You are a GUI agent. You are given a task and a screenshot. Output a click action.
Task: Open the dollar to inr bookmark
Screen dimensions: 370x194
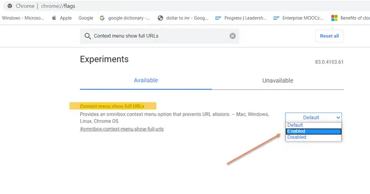(183, 18)
